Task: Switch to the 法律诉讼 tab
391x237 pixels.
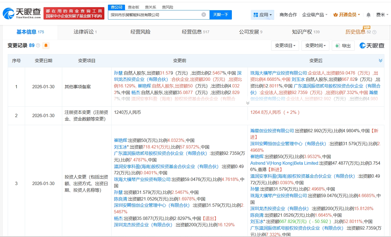Action: pos(85,32)
